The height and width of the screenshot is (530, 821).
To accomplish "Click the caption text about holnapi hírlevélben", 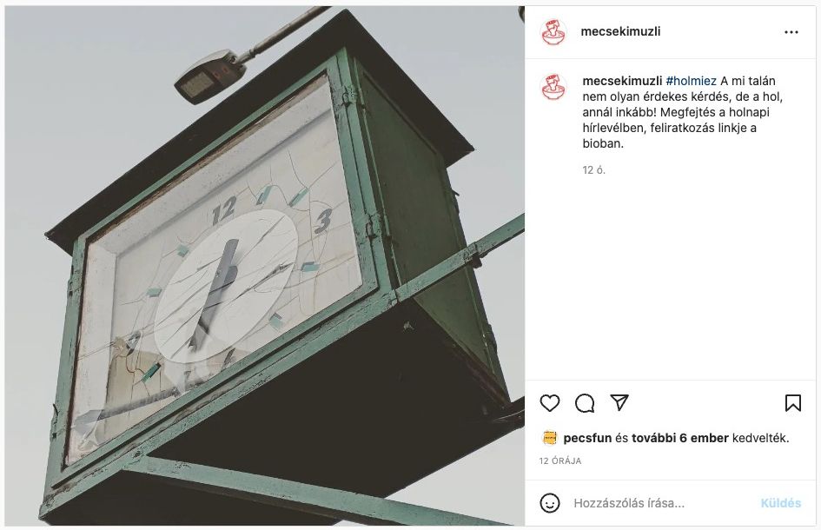I will tap(682, 112).
